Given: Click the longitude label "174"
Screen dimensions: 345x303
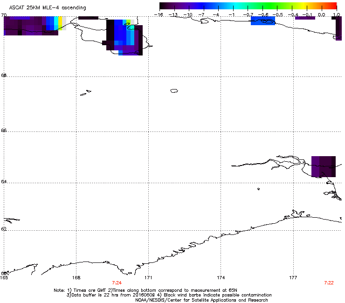Looking at the screenshot, I should pyautogui.click(x=221, y=278).
